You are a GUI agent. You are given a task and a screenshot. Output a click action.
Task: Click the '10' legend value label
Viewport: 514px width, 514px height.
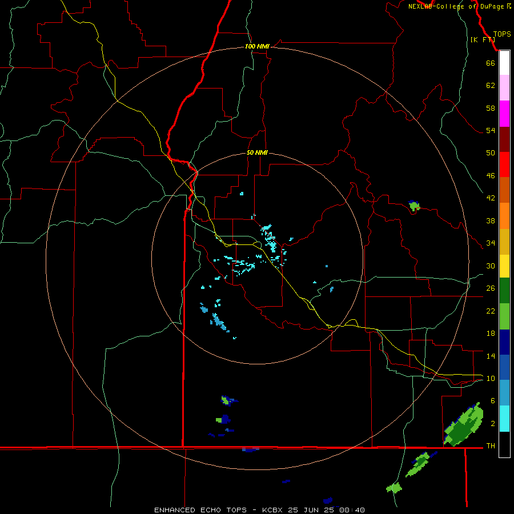click(491, 378)
